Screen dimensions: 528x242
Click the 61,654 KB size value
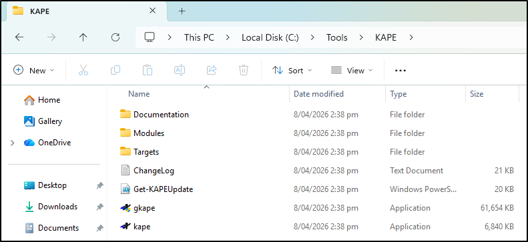click(497, 208)
